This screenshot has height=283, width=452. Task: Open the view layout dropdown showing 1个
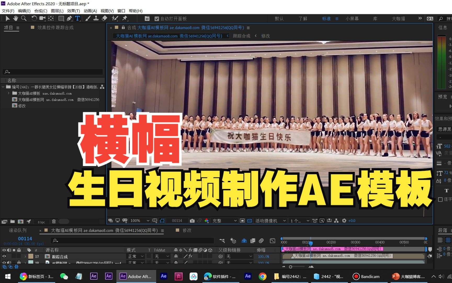click(x=300, y=221)
